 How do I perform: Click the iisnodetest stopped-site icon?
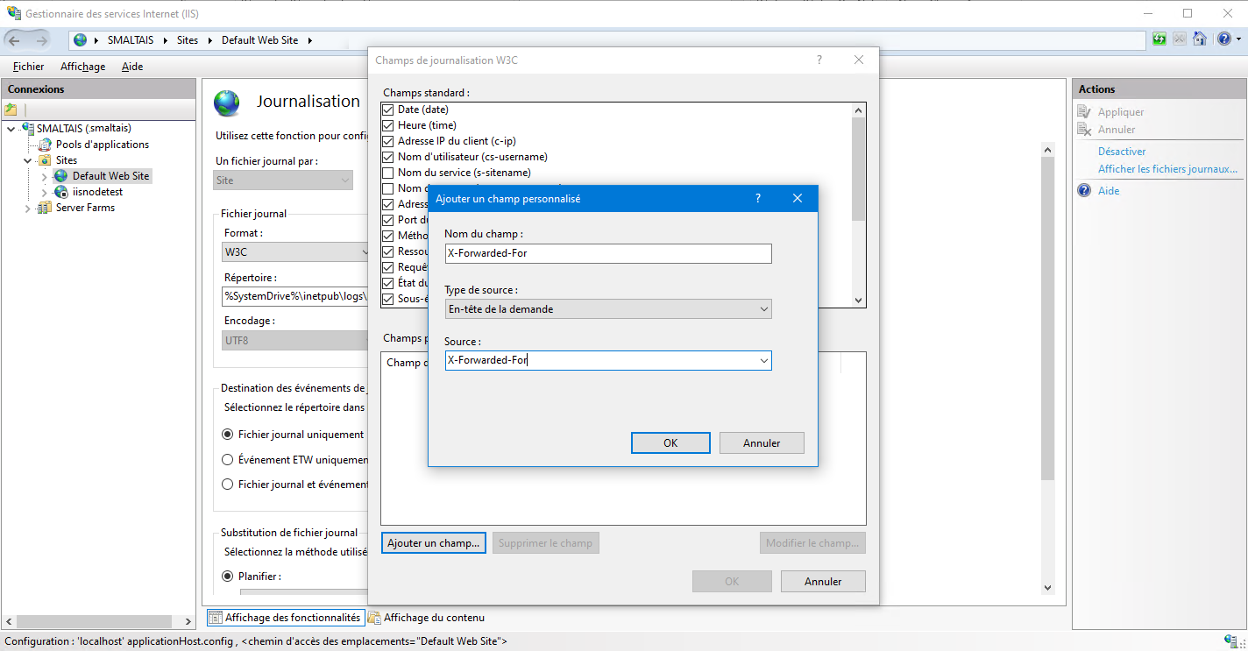tap(61, 192)
